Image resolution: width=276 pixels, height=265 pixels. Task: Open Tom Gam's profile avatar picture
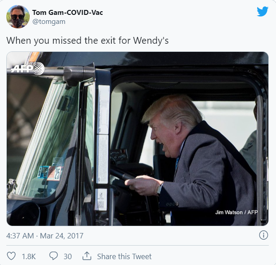click(18, 17)
